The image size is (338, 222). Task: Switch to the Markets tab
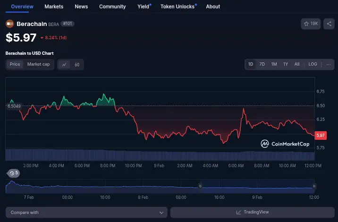[x=54, y=7]
